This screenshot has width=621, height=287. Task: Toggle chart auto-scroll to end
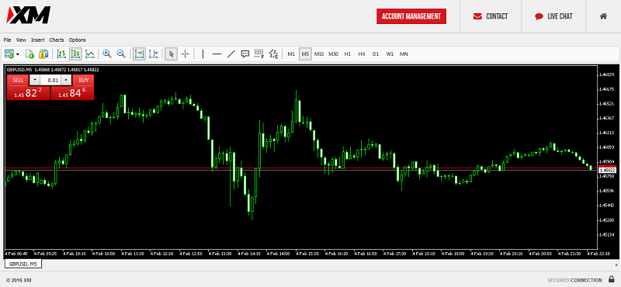pyautogui.click(x=139, y=54)
